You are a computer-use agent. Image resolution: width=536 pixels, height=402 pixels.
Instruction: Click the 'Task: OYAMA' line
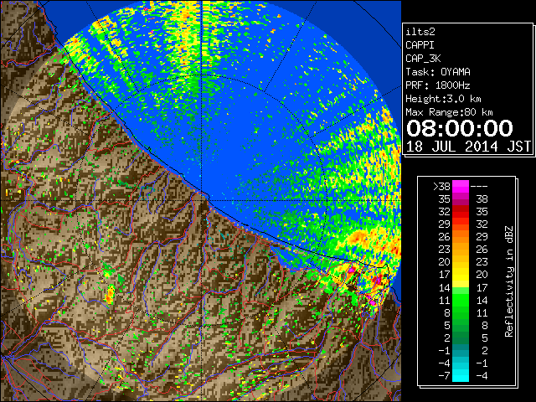tap(438, 72)
